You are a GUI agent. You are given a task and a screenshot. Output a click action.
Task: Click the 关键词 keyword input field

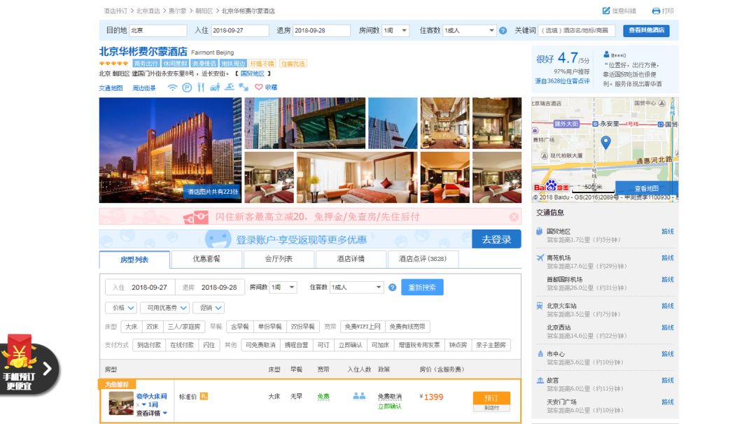pyautogui.click(x=577, y=30)
